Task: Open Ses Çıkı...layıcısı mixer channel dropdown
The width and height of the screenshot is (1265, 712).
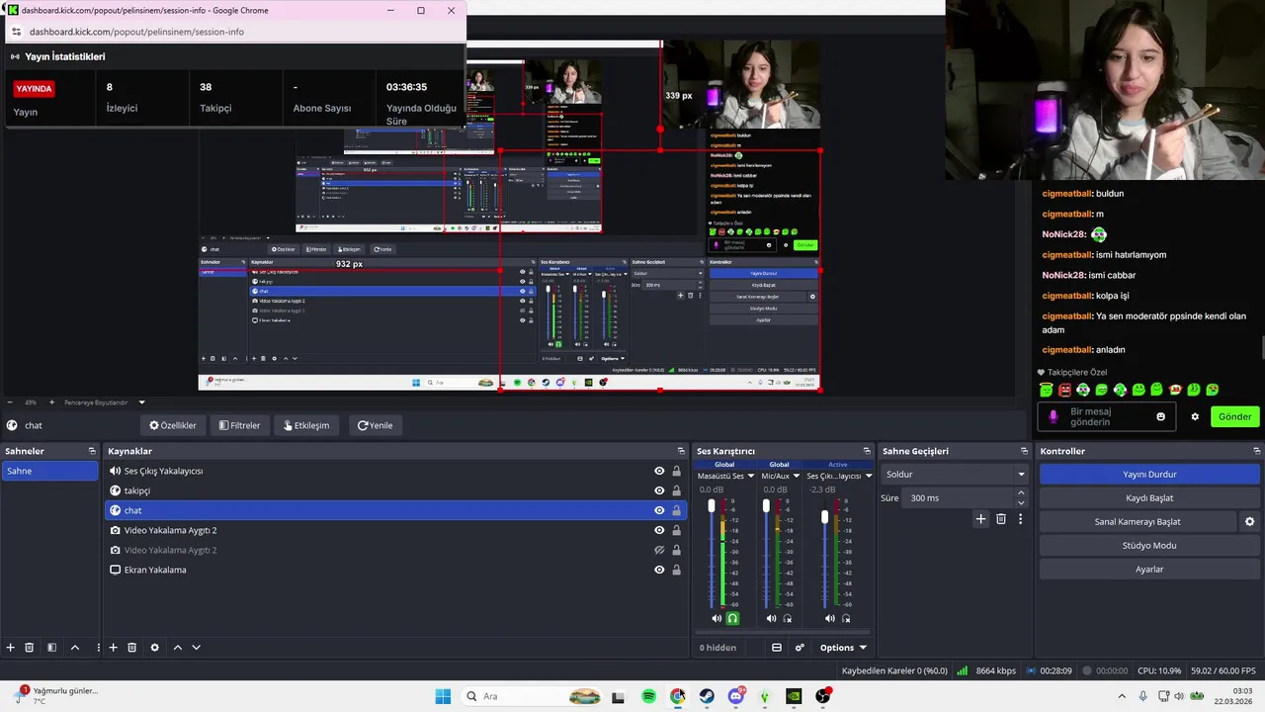Action: click(x=869, y=476)
